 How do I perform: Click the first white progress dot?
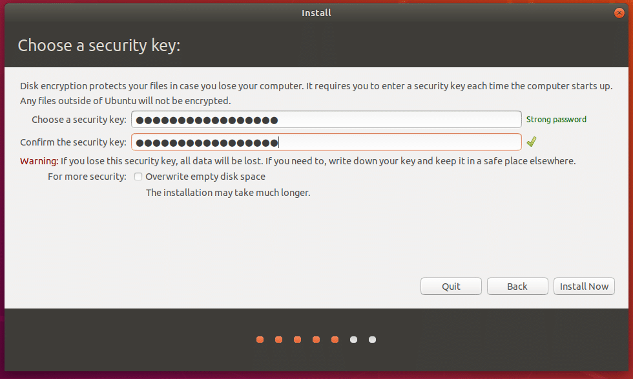coord(353,340)
